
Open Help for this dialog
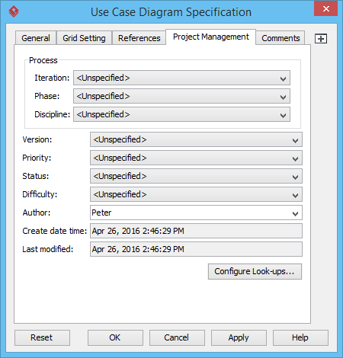coord(300,338)
